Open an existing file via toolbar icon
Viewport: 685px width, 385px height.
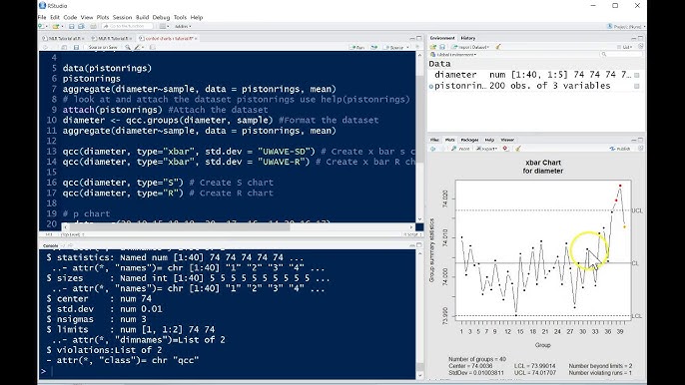55,26
